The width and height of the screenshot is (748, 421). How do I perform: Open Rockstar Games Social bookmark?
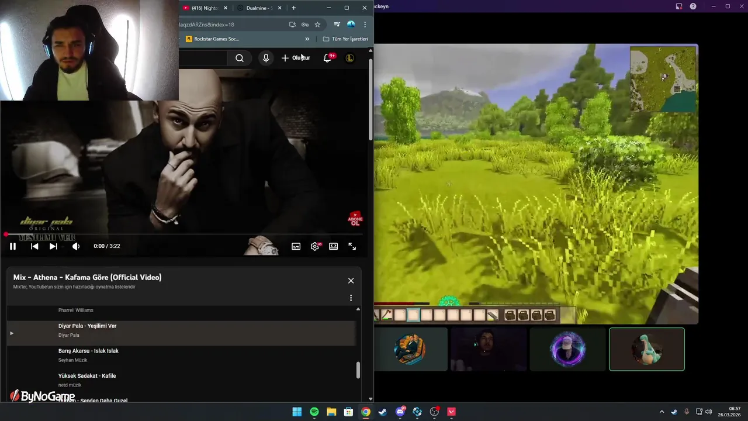(x=213, y=39)
